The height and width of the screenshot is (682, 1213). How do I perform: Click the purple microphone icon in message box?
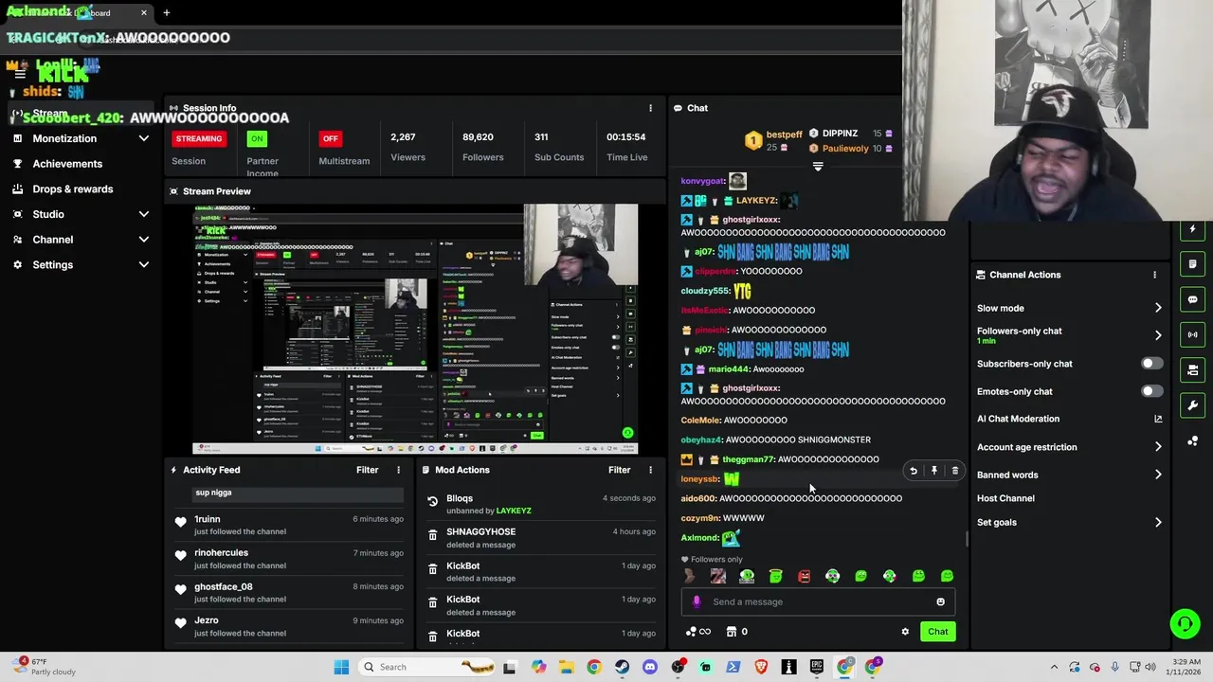click(x=697, y=601)
